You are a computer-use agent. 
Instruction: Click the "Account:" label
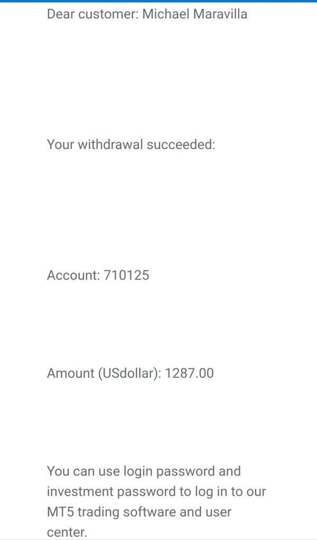pyautogui.click(x=73, y=275)
